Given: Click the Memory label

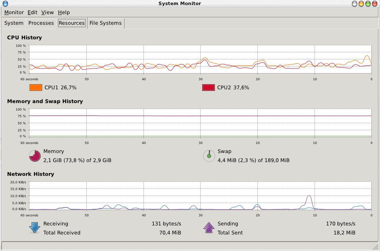Looking at the screenshot, I should point(54,151).
